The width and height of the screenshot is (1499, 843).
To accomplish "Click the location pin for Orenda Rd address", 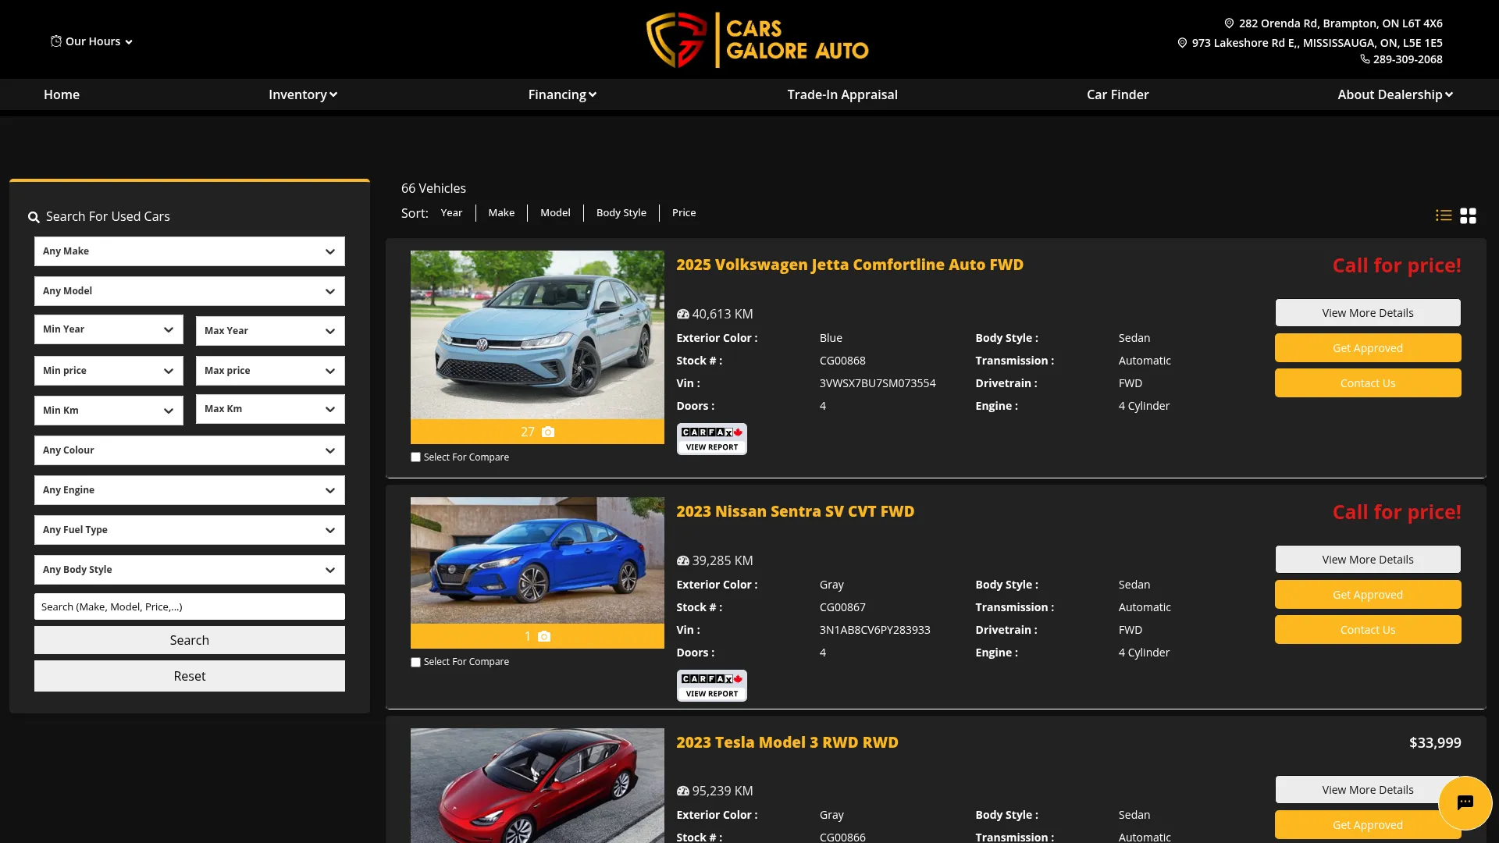I will [x=1229, y=23].
